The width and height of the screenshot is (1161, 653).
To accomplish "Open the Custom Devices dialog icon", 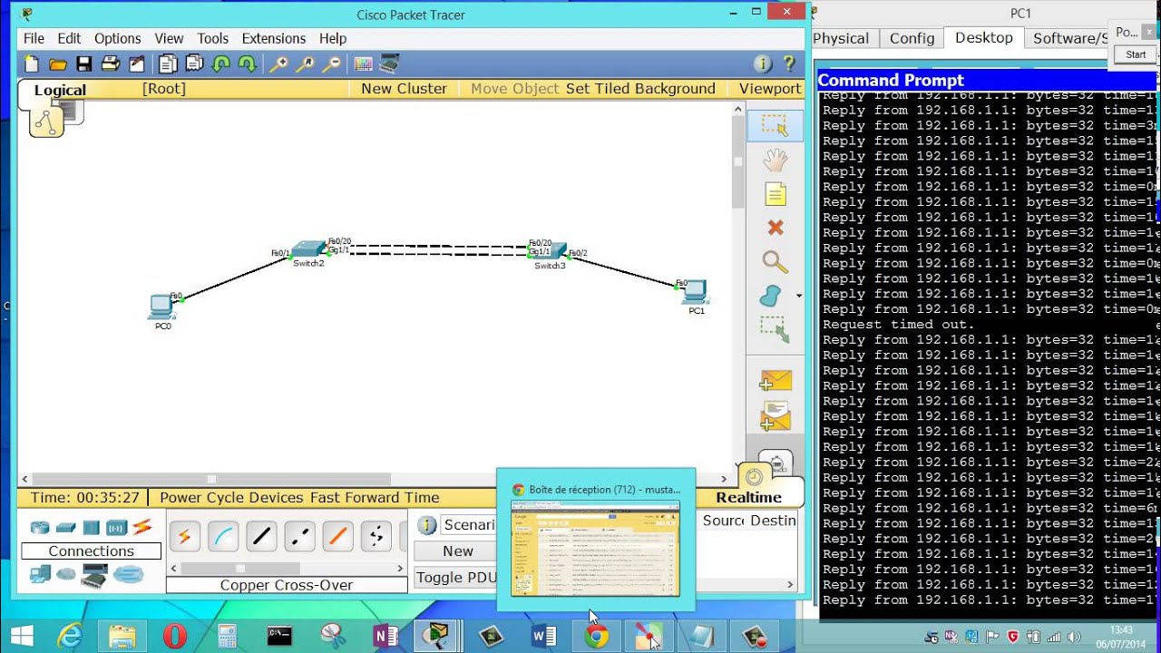I will (x=389, y=63).
